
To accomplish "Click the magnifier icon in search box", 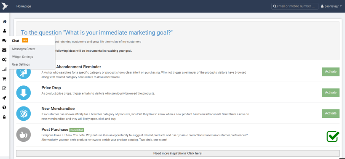I will pyautogui.click(x=275, y=6).
